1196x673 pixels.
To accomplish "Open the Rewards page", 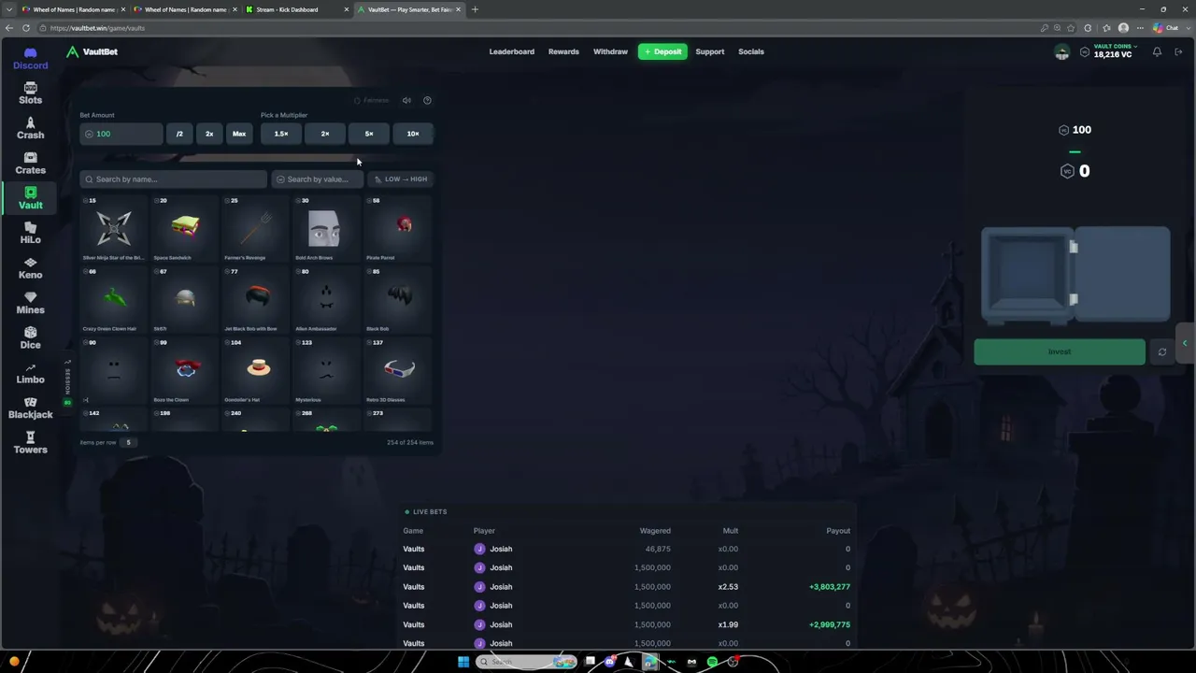I will click(563, 51).
